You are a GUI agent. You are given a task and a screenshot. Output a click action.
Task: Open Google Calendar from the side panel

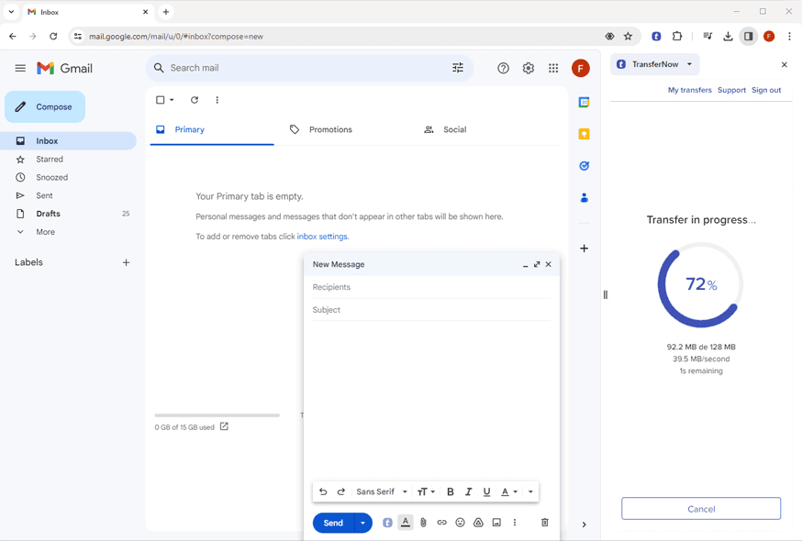pyautogui.click(x=584, y=102)
